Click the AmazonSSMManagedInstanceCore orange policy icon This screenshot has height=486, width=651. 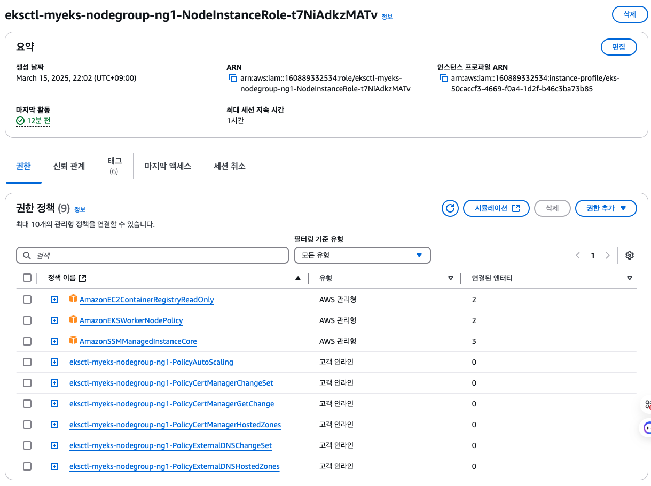click(73, 340)
